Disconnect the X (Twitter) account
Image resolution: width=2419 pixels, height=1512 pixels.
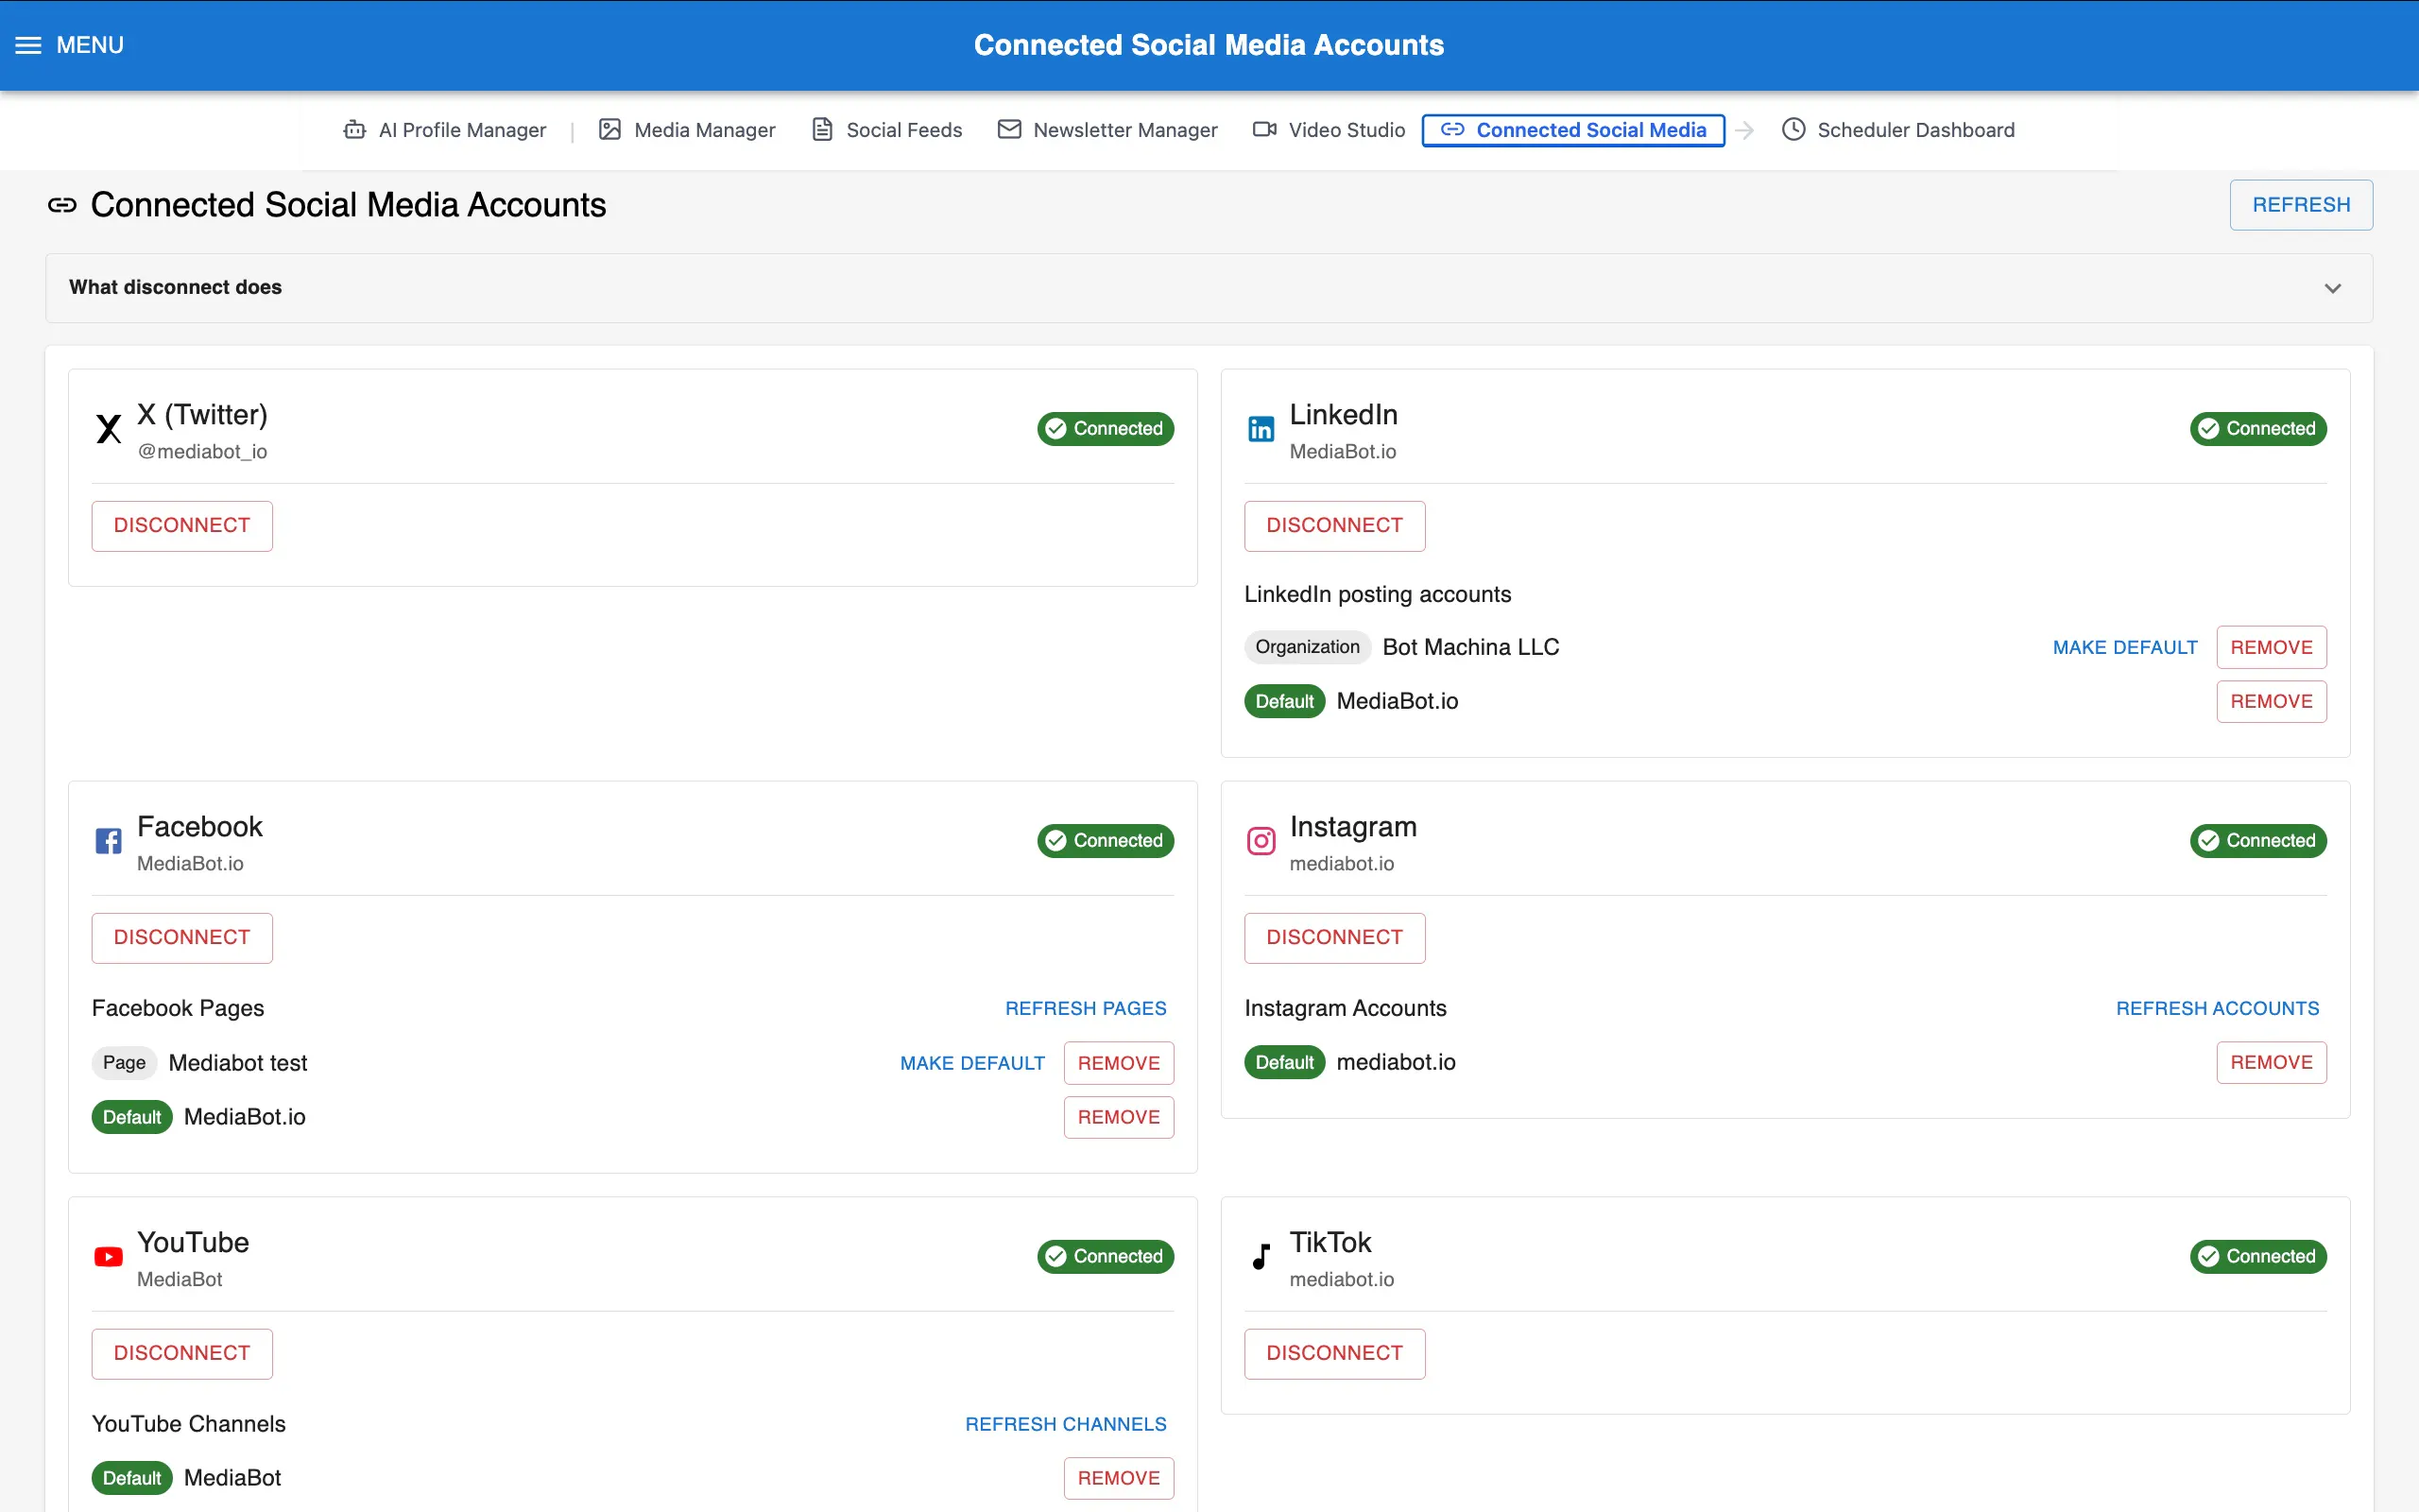182,526
